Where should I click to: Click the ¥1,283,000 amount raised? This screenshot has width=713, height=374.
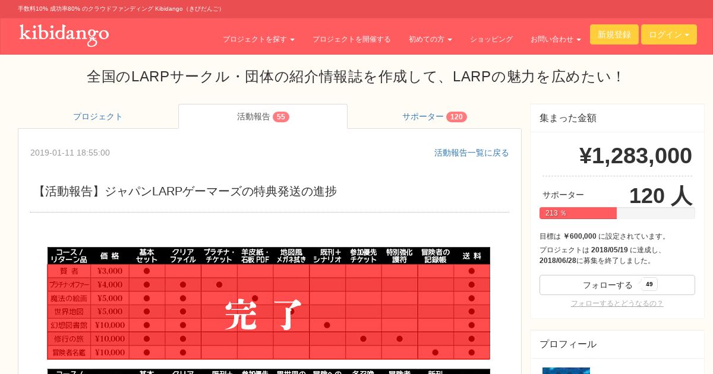point(635,156)
